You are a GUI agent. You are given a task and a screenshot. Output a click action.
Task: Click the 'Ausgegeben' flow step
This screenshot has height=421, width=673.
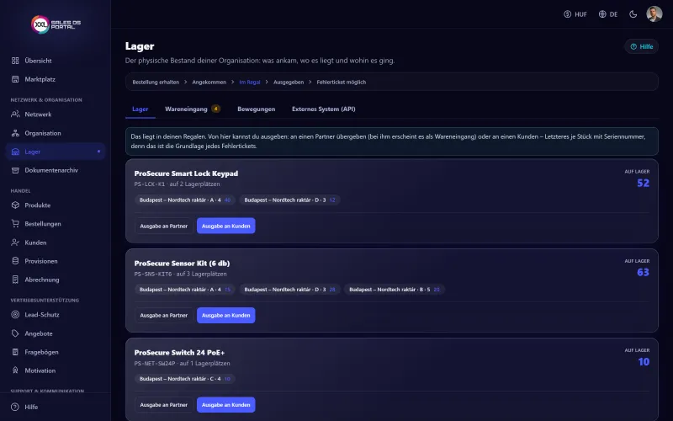289,82
